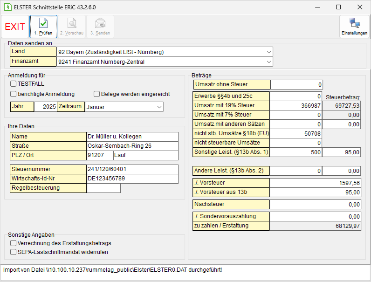
Task: Click the Steuernummer field 241/120/60401
Action: (x=132, y=169)
